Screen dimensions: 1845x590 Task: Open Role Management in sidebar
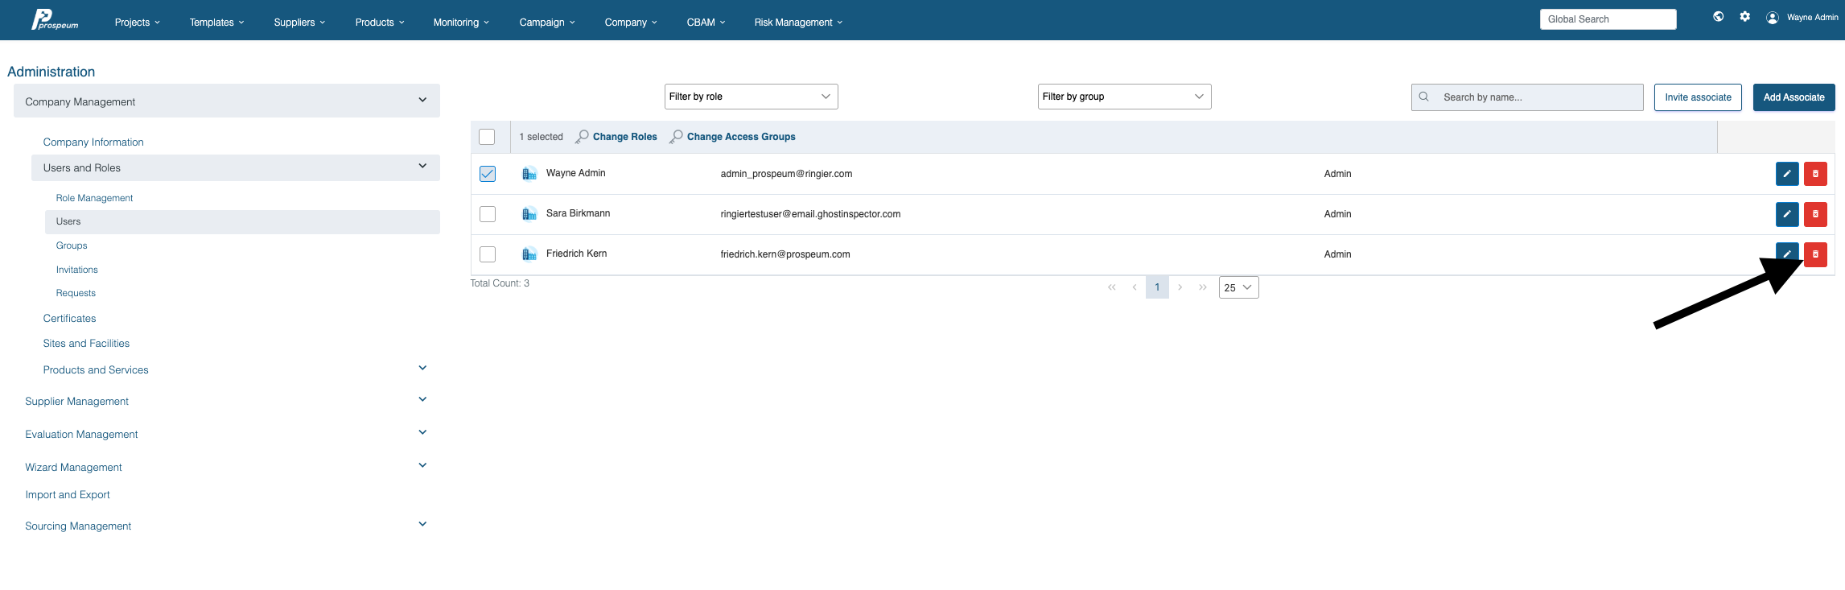click(94, 198)
